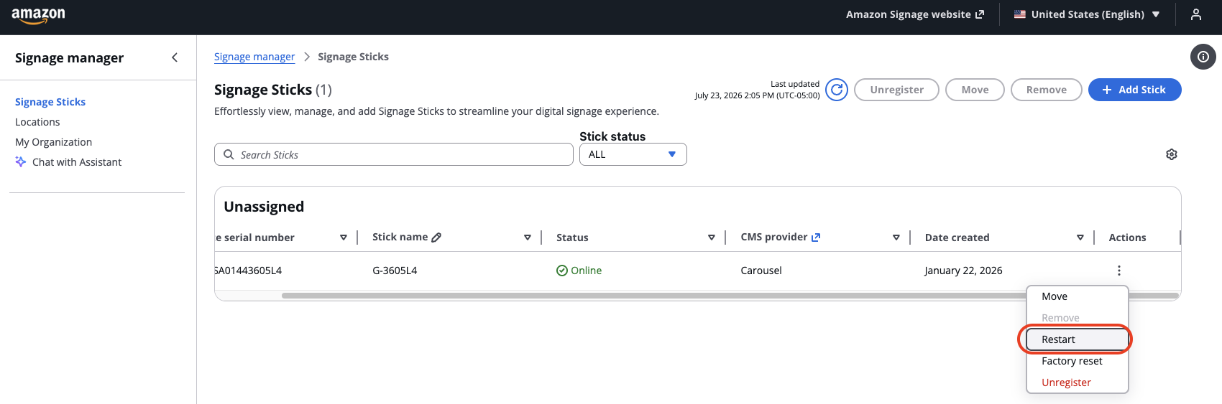Select Unregister in the context menu
This screenshot has width=1222, height=404.
pyautogui.click(x=1077, y=382)
